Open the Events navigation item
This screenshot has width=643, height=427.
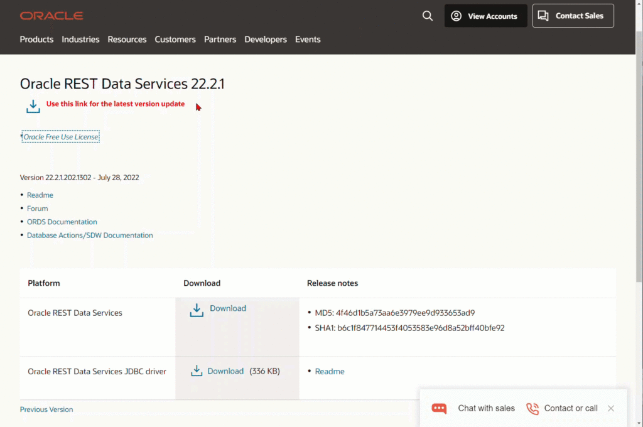point(308,40)
